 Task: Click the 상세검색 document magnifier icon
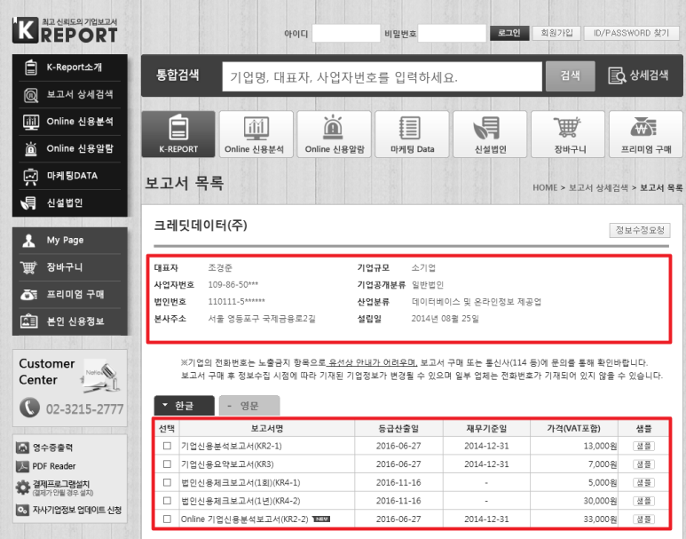617,75
